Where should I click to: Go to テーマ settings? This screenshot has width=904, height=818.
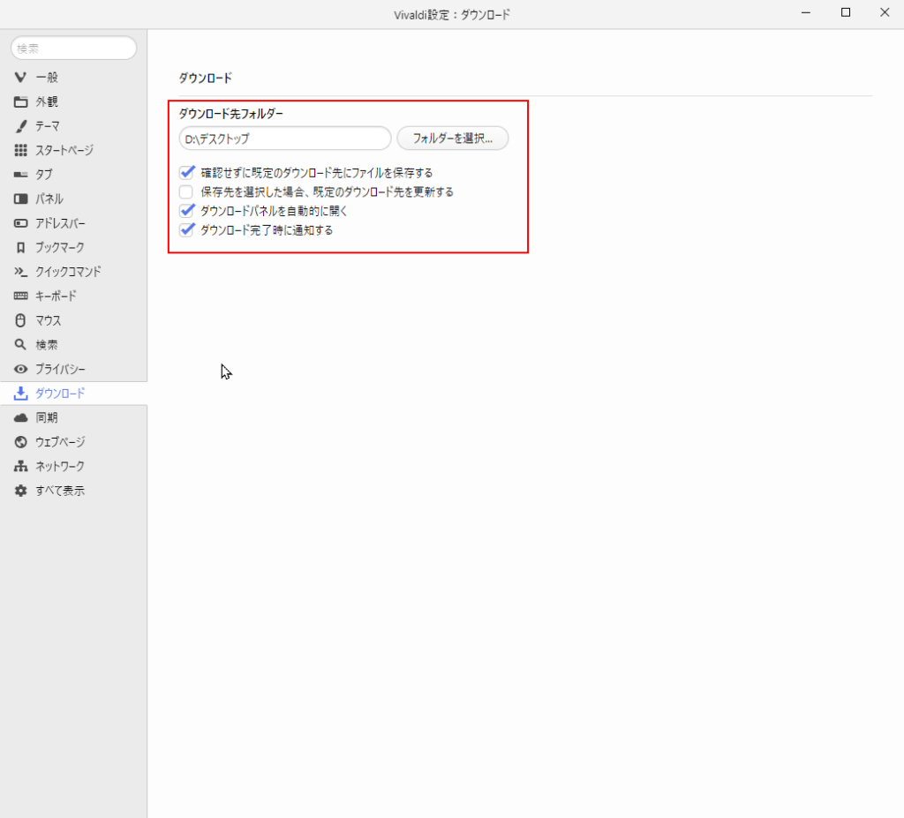[48, 125]
